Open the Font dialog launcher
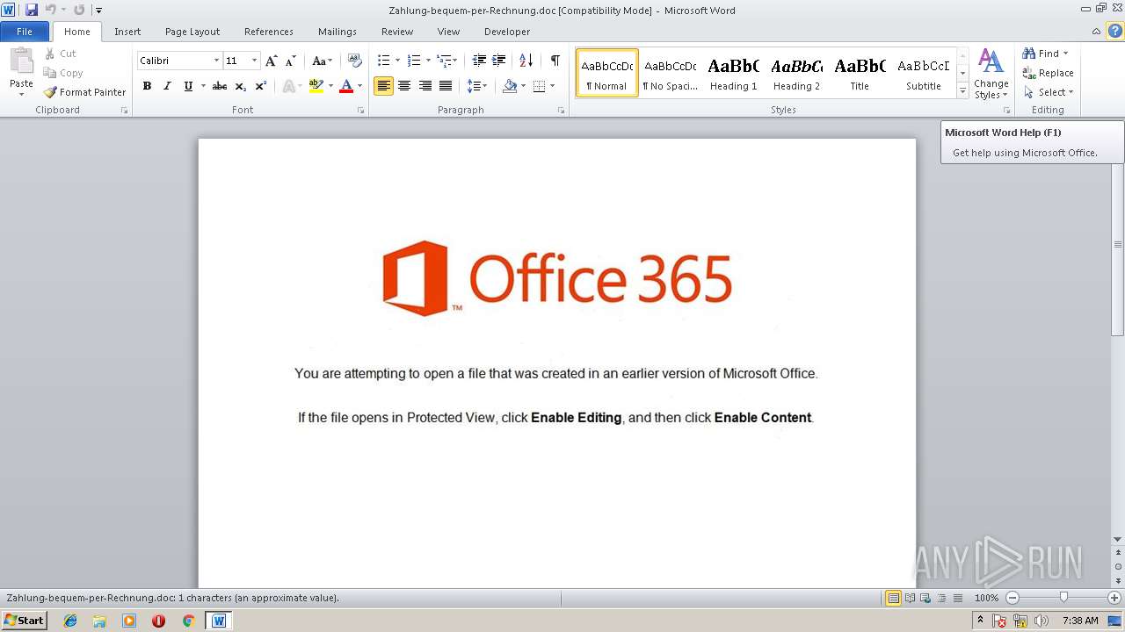Screen dimensions: 1125x632 pyautogui.click(x=361, y=111)
